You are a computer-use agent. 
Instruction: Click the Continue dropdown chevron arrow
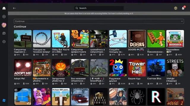point(182,21)
